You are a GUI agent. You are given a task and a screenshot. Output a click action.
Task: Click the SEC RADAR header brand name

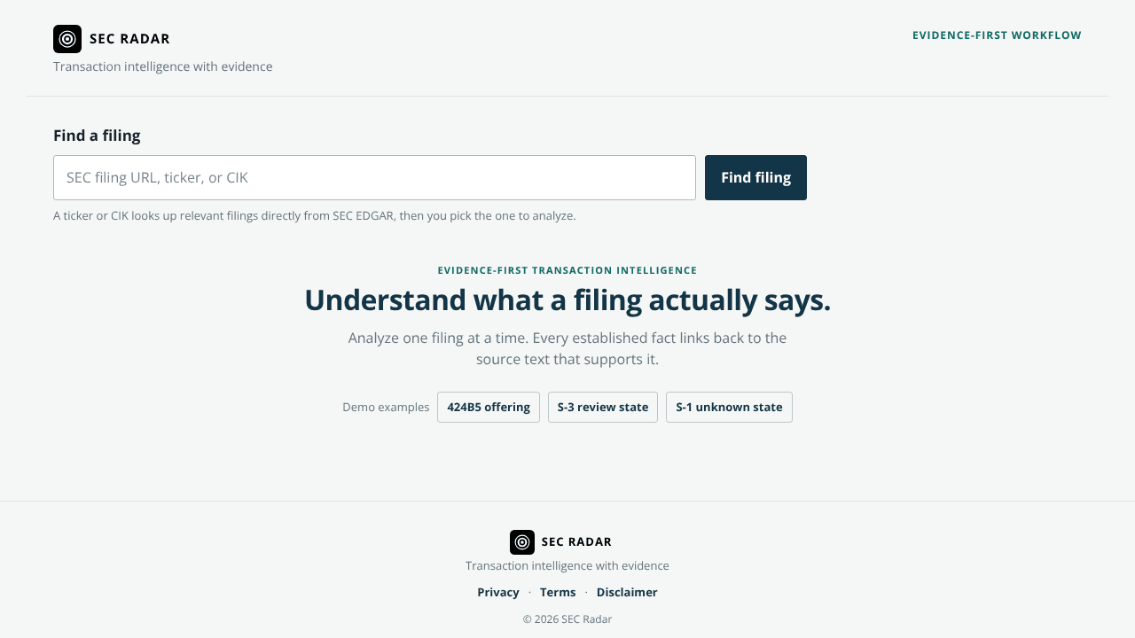click(x=129, y=39)
